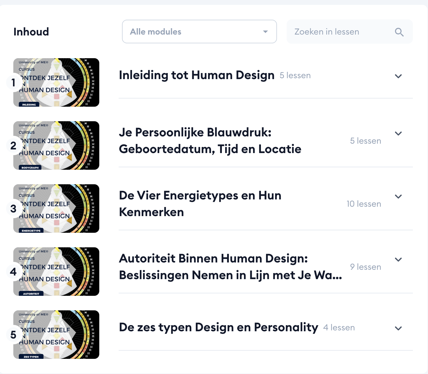
Task: Open the Alle modules dropdown
Action: coord(199,32)
